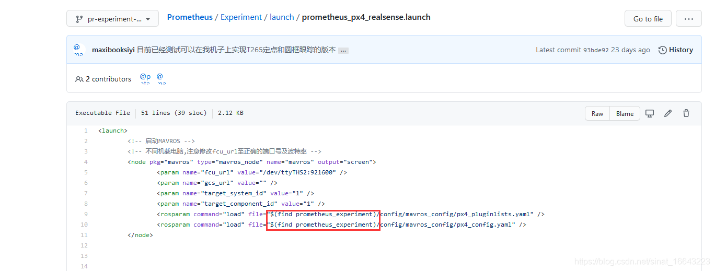Open the file in GitHub Desktop icon
The image size is (715, 271).
point(650,113)
